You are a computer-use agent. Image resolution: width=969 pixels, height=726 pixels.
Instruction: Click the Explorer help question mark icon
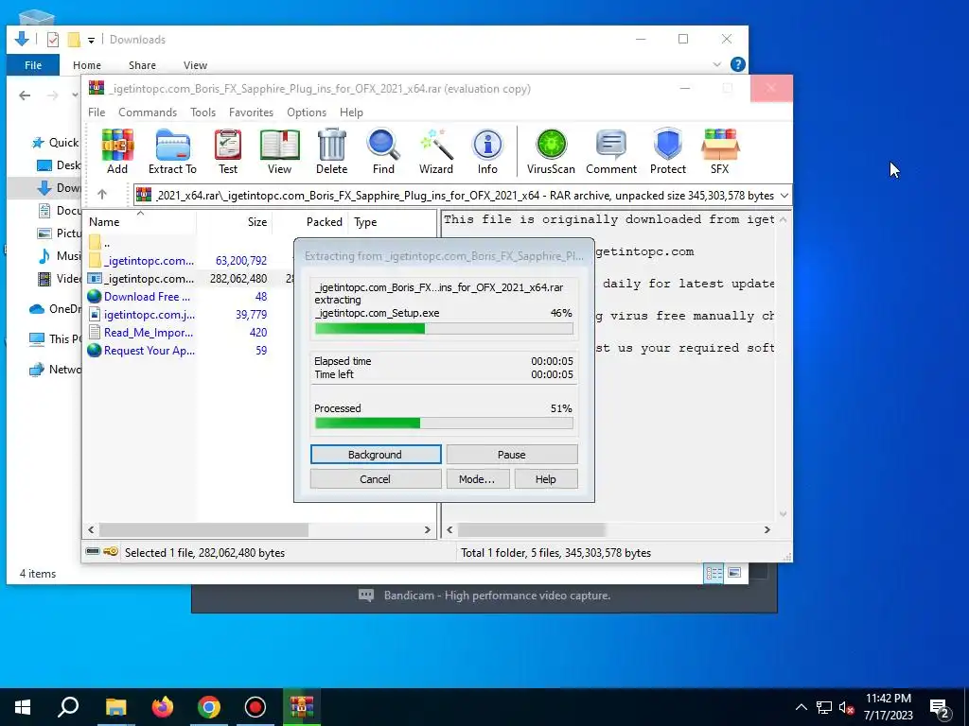pyautogui.click(x=737, y=64)
